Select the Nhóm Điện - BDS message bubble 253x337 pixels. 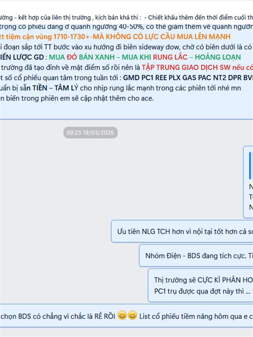pos(196,256)
